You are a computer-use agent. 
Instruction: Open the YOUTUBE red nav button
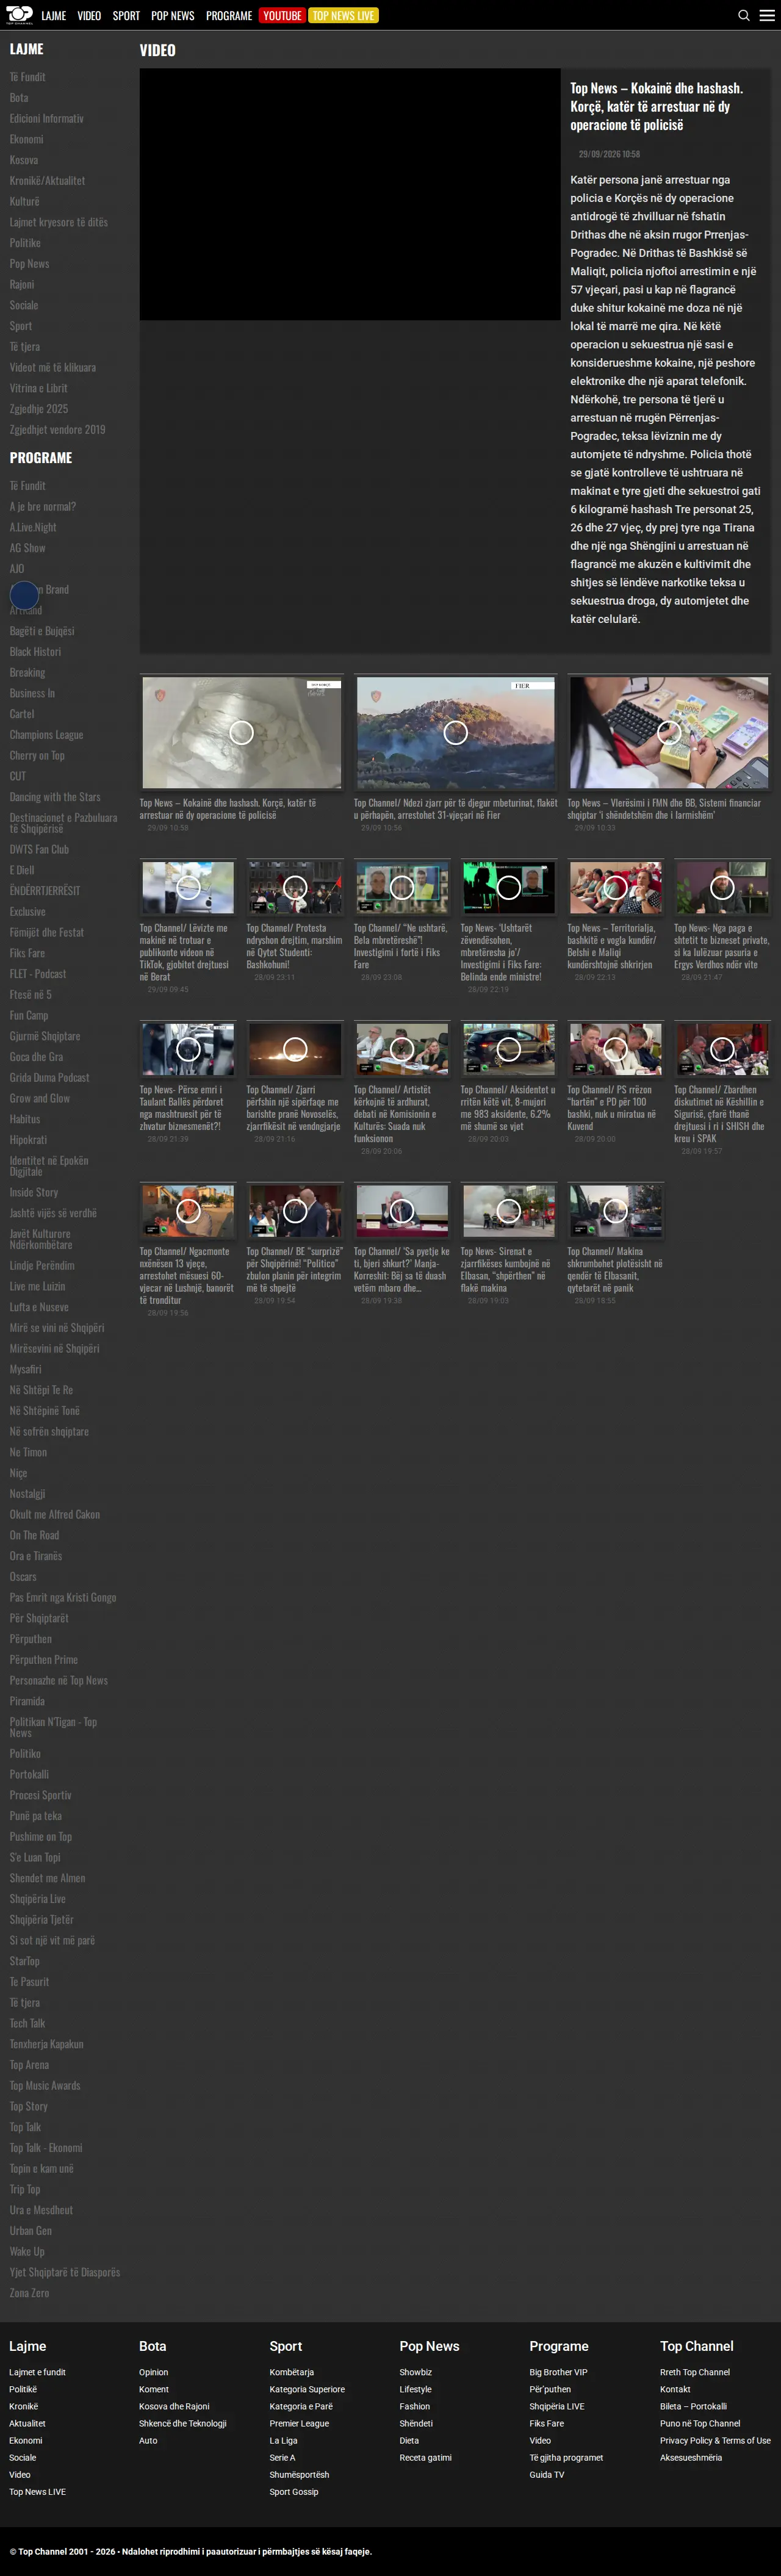282,15
